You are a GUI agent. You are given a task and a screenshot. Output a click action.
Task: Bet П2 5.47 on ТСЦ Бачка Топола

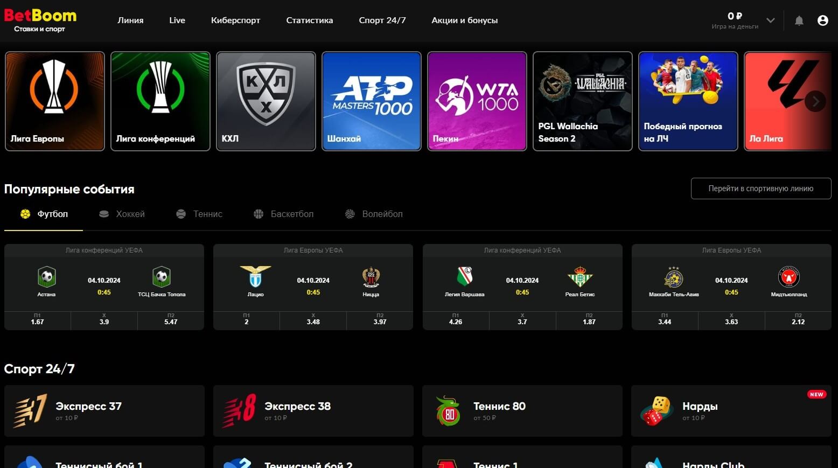point(171,320)
